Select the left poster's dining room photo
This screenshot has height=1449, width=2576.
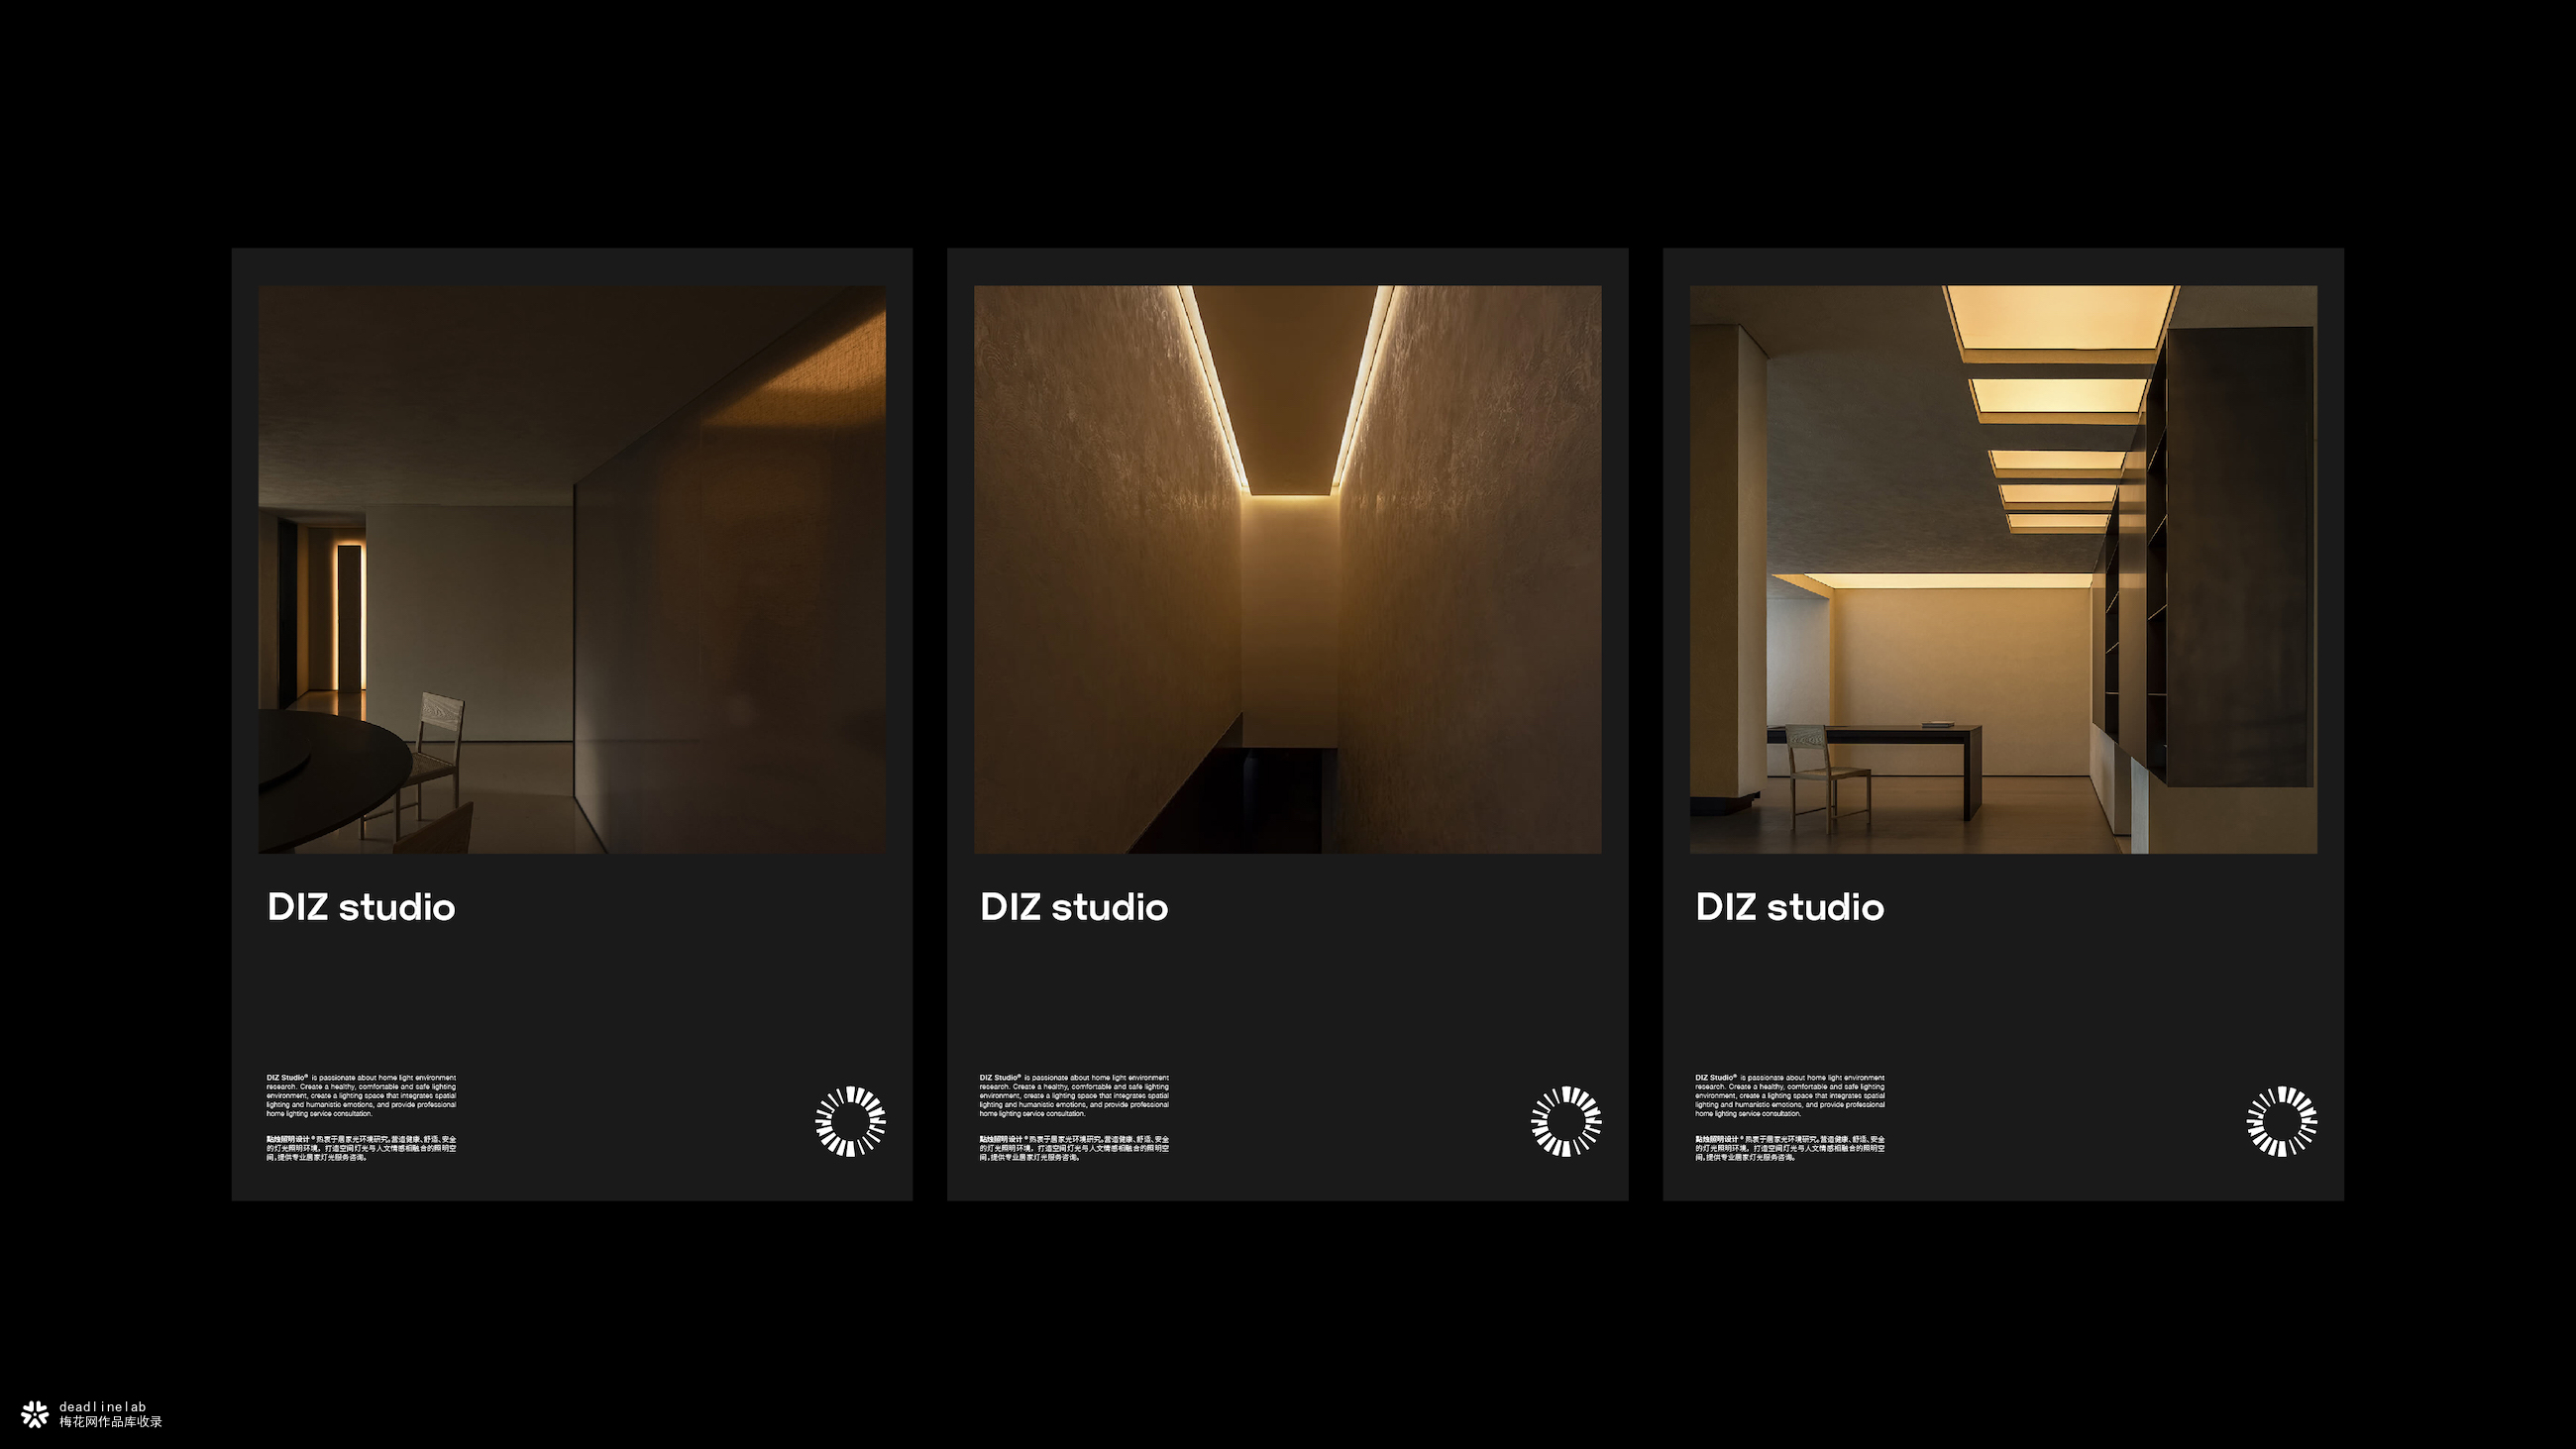(x=572, y=569)
